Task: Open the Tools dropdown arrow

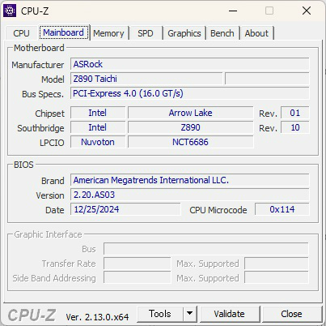Action: [x=190, y=314]
